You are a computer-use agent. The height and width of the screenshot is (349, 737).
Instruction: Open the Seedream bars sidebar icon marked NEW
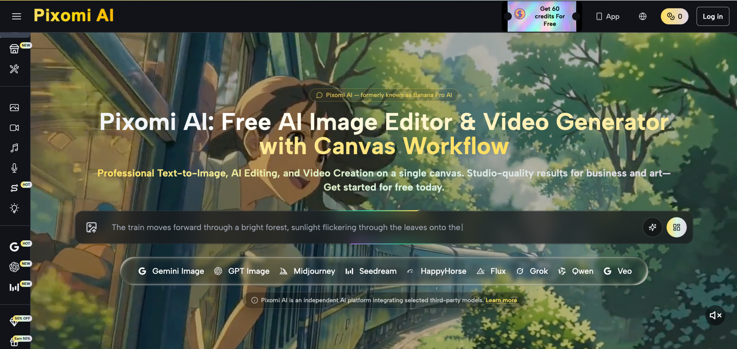point(14,287)
